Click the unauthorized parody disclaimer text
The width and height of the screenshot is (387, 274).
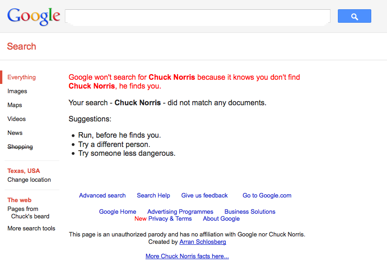pos(187,234)
